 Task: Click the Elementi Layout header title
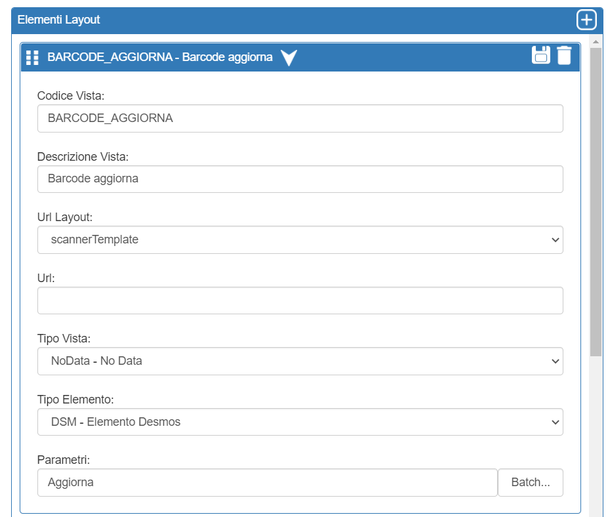[x=59, y=20]
